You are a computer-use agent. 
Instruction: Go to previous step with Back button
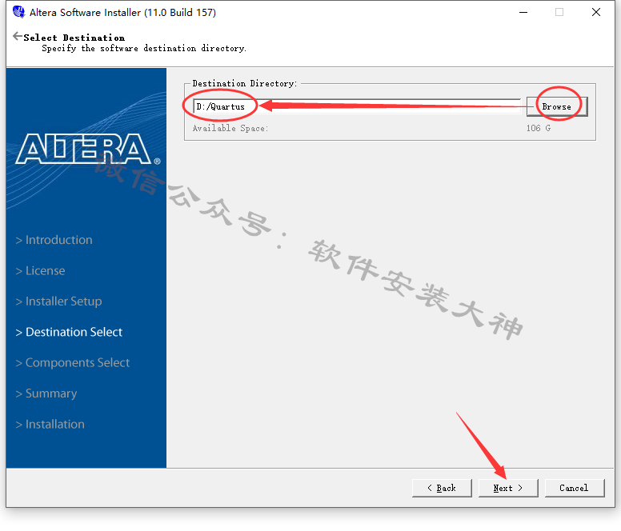[442, 488]
